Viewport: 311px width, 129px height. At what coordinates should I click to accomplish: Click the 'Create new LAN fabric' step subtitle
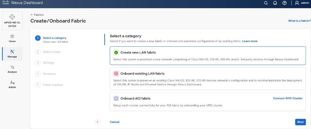tap(55, 42)
